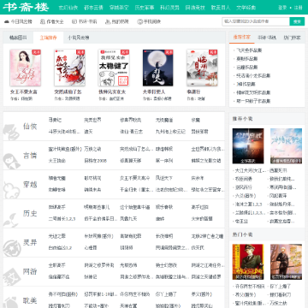Click the 穿越 category icon
The image size is (308, 308).
(11, 190)
